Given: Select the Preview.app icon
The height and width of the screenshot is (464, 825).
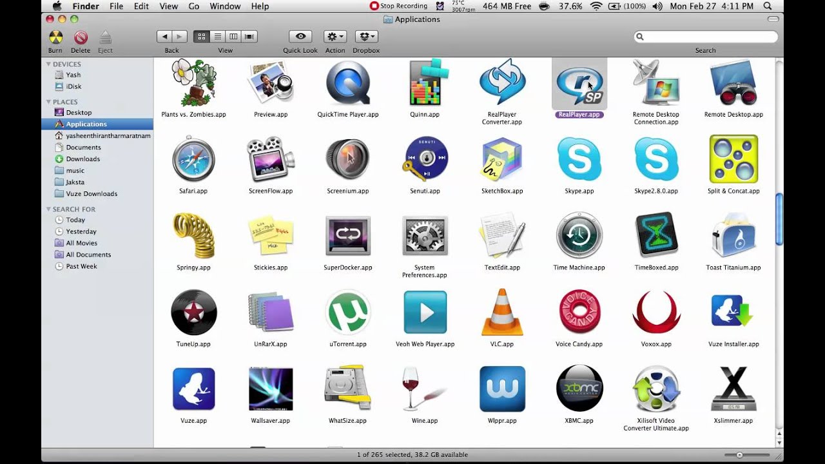Looking at the screenshot, I should 271,82.
